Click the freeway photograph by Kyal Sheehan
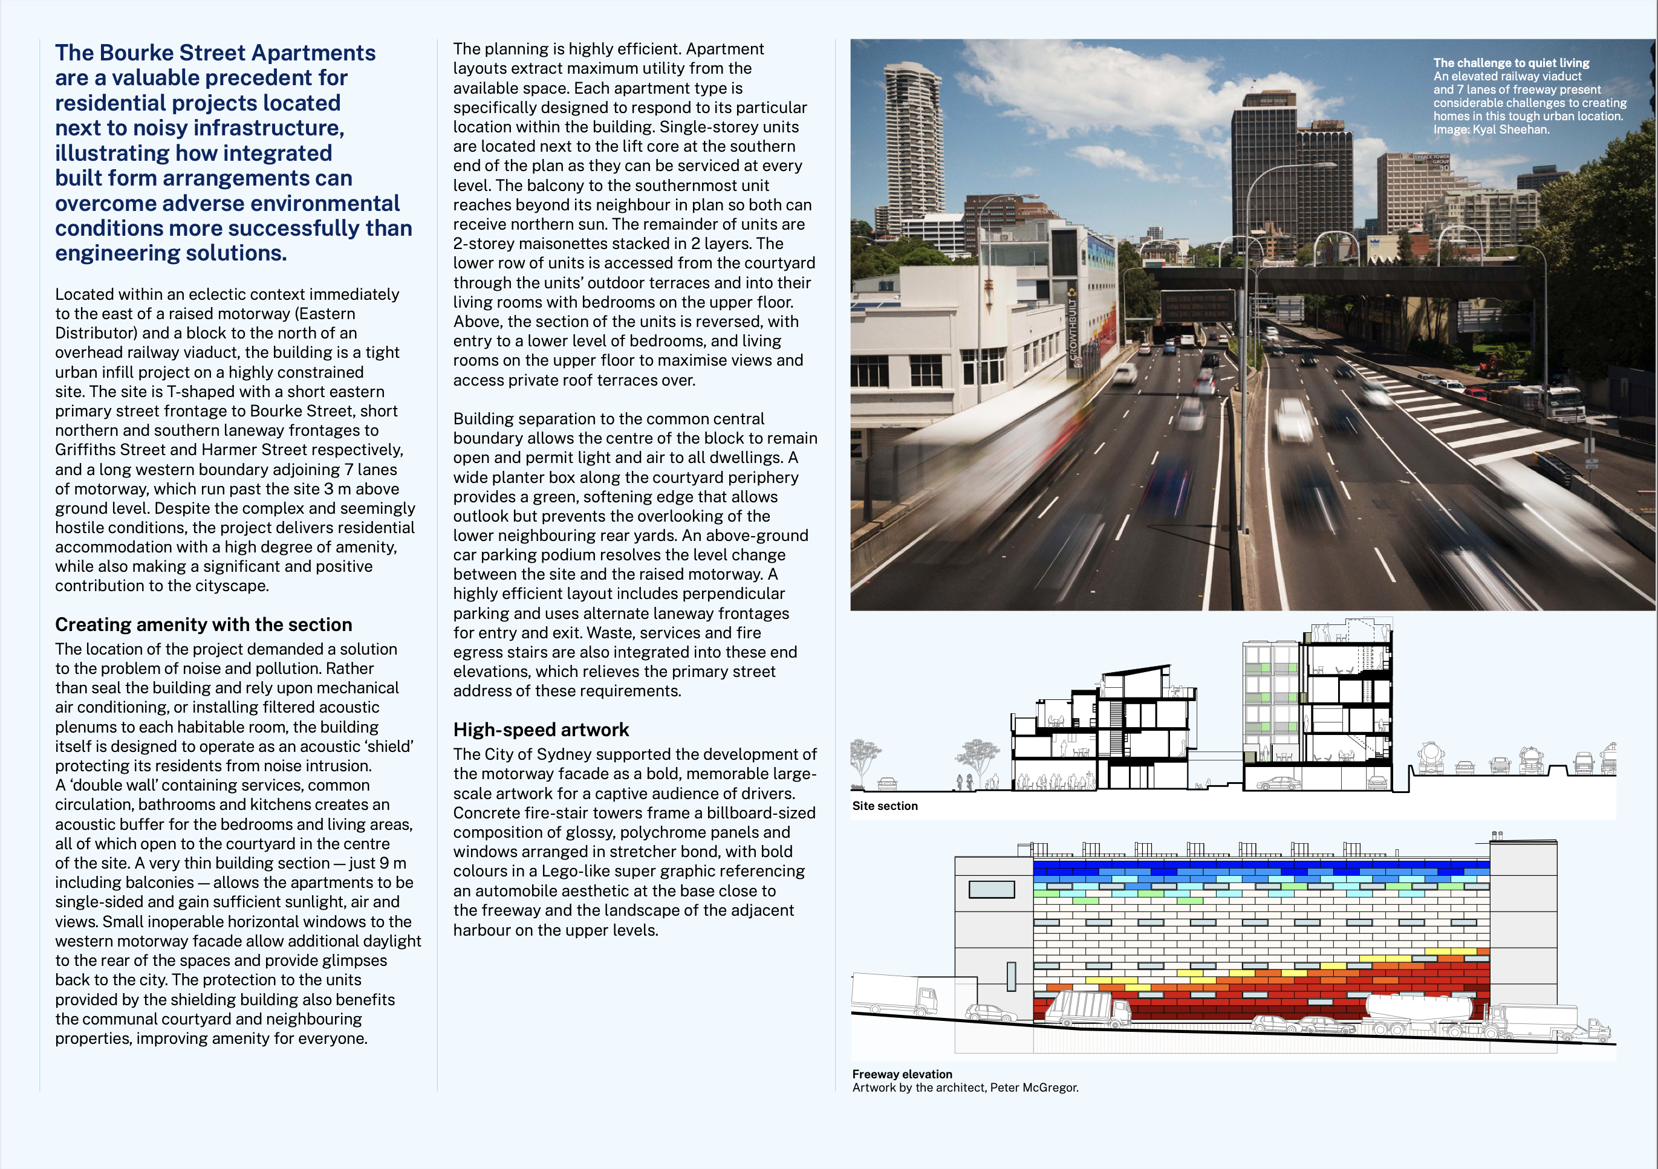Image resolution: width=1658 pixels, height=1169 pixels. point(1253,325)
